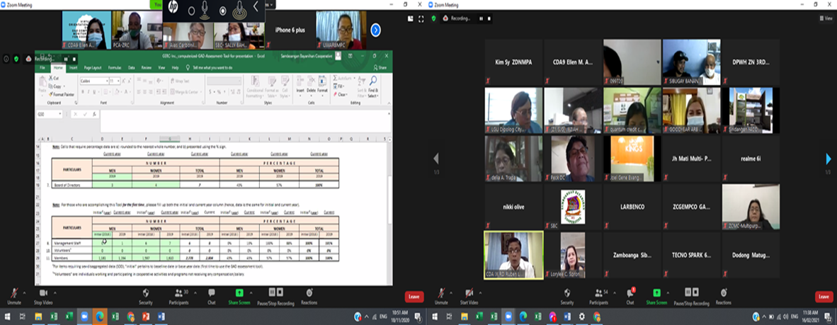Open Edge browser on left taskbar
The height and width of the screenshot is (325, 837).
coord(99,317)
